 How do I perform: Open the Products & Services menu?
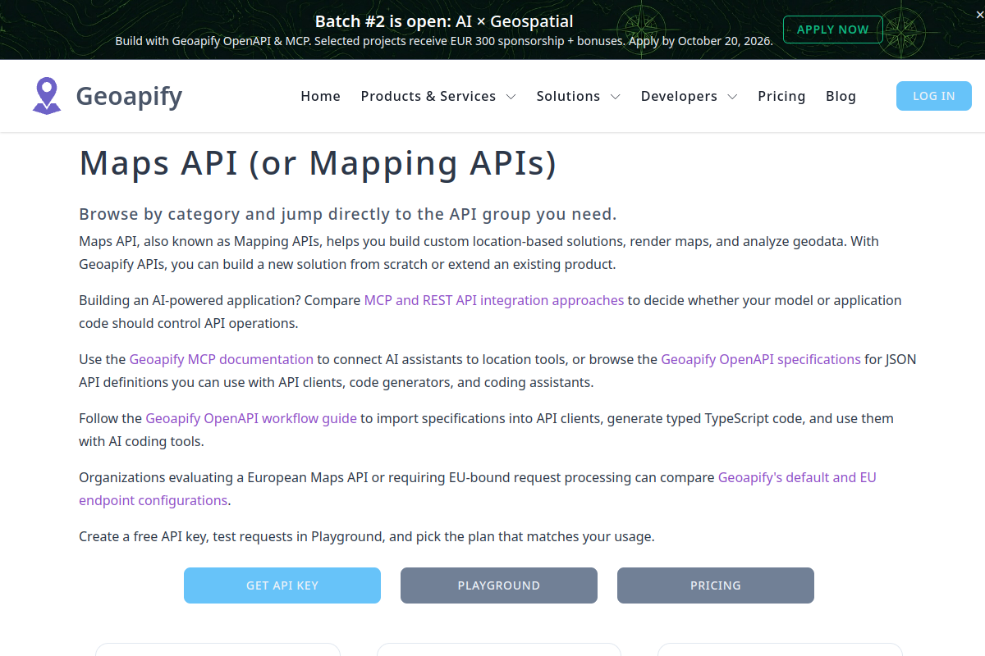pos(428,96)
